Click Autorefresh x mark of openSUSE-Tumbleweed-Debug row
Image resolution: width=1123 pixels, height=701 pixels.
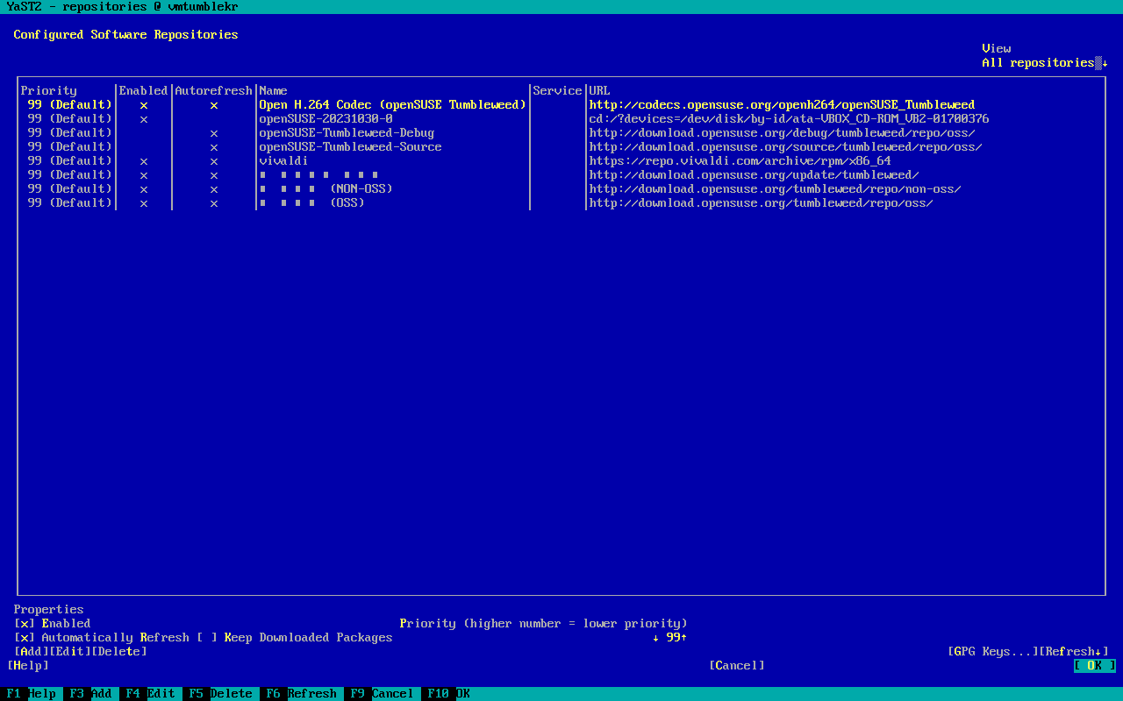[214, 133]
